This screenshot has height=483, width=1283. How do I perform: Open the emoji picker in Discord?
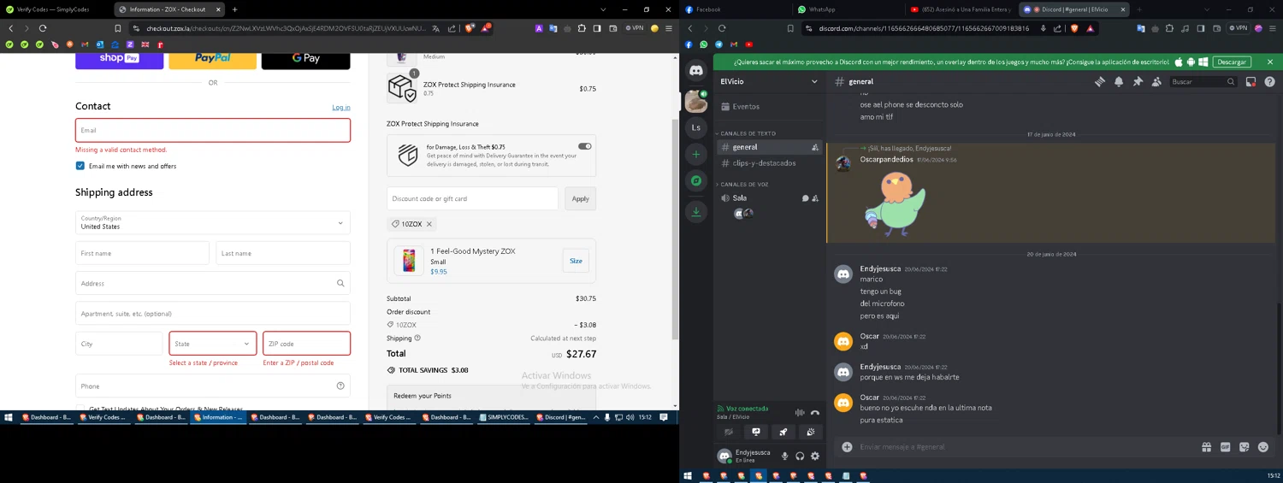coord(1262,447)
